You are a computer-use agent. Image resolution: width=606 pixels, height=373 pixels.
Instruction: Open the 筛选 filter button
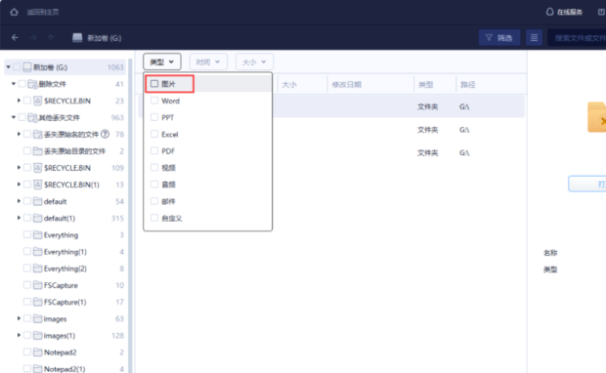(x=499, y=37)
